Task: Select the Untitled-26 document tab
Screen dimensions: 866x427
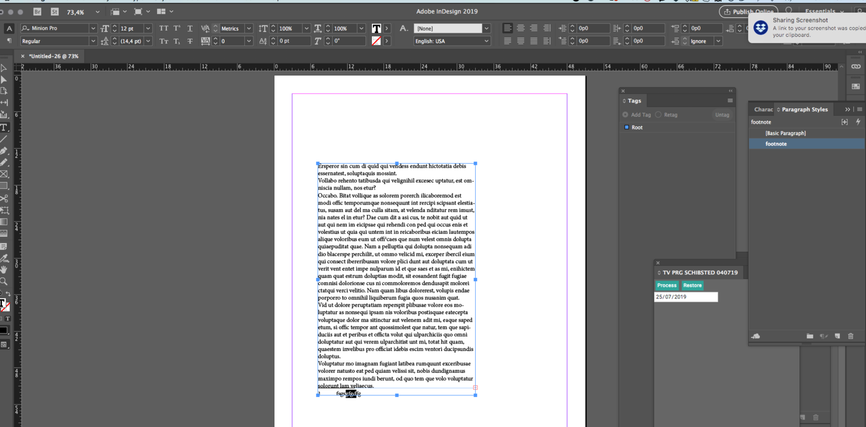Action: pyautogui.click(x=53, y=56)
